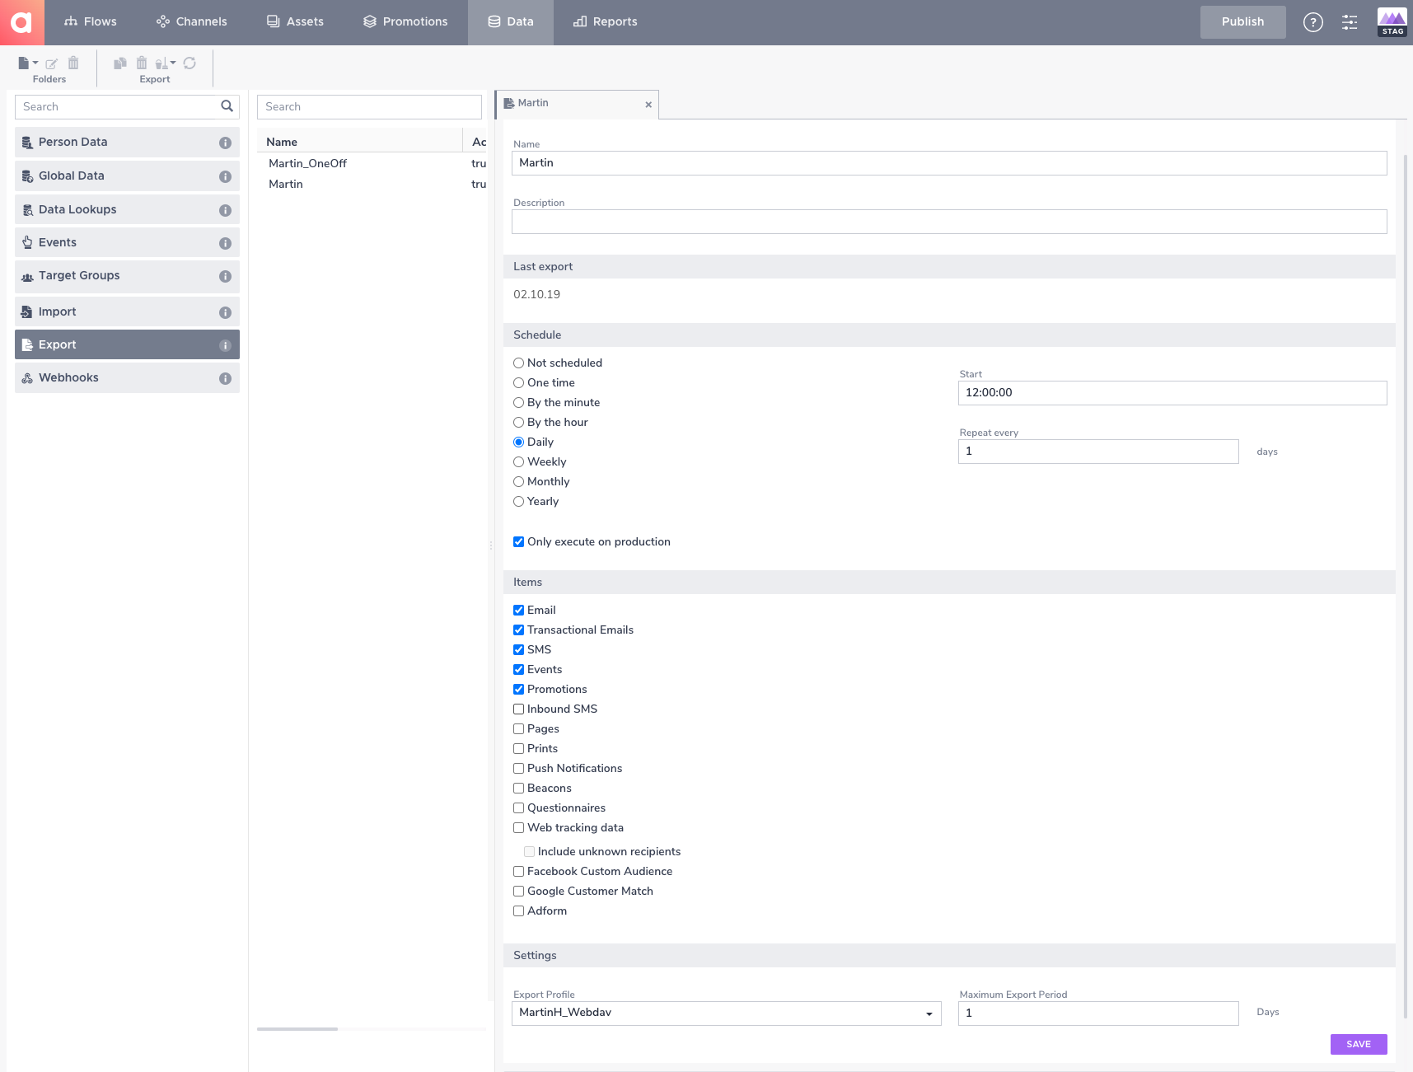Open the Reports menu
This screenshot has height=1072, width=1413.
click(x=606, y=22)
